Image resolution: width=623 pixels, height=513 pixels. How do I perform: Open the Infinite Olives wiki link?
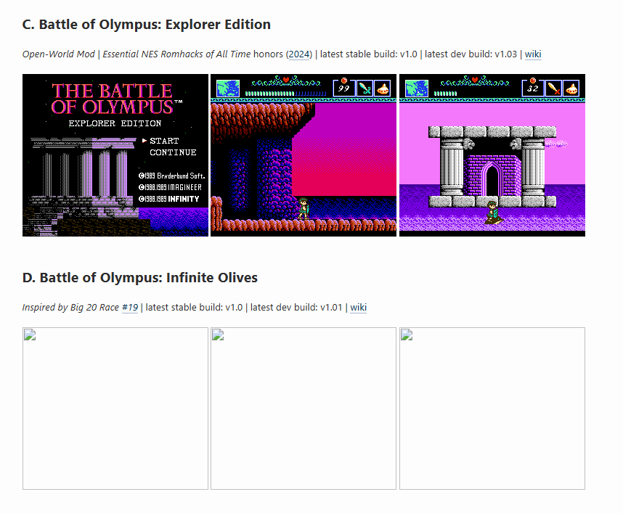tap(358, 307)
